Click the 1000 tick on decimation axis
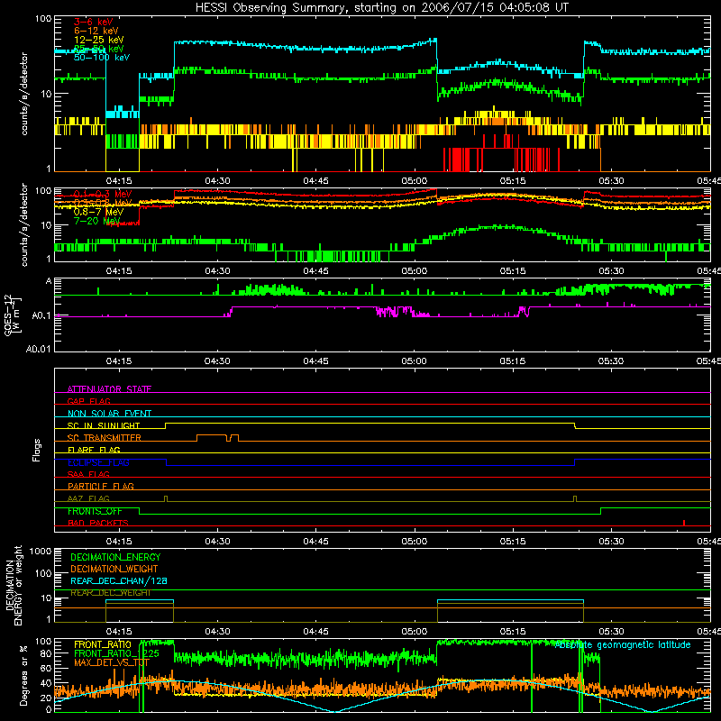The height and width of the screenshot is (721, 721). [x=40, y=551]
